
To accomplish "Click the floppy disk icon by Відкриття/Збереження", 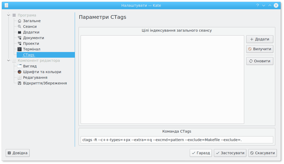I will click(20, 83).
